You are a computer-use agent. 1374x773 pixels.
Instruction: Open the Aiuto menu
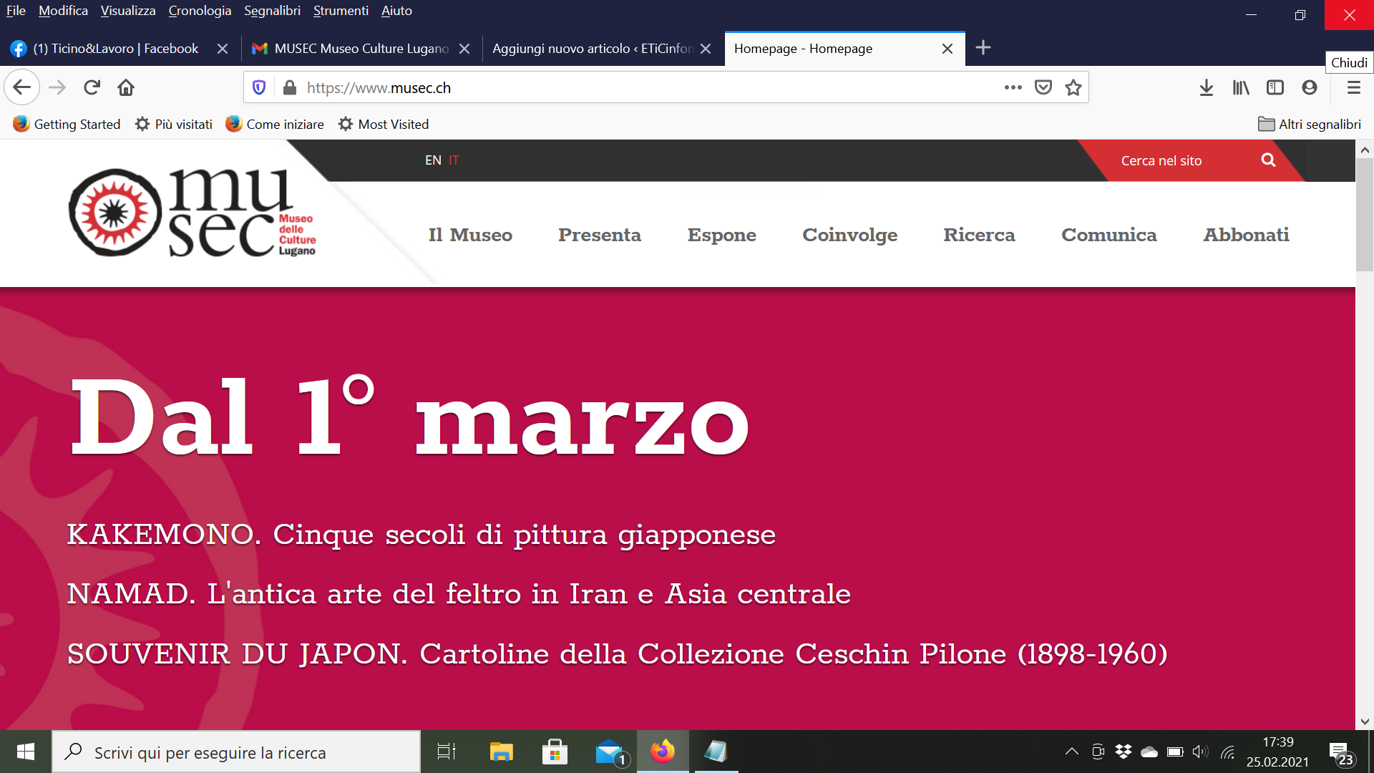[x=396, y=11]
